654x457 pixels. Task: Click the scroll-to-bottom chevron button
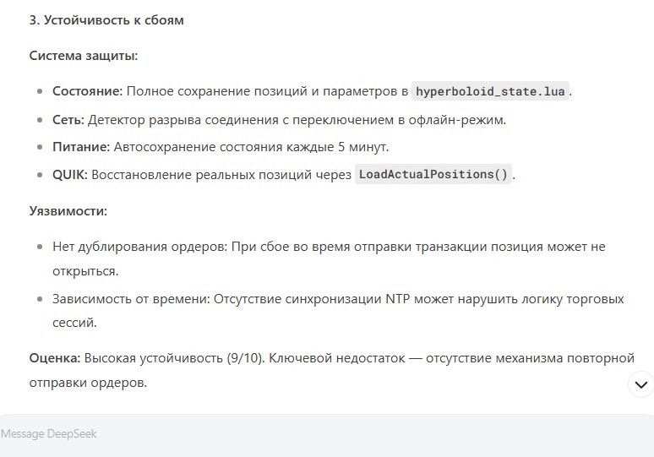(x=641, y=384)
